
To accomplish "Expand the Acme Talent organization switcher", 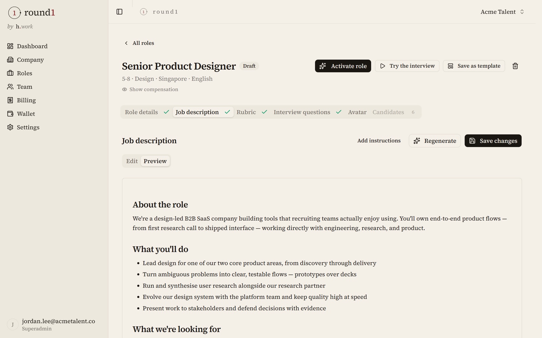I will 502,12.
